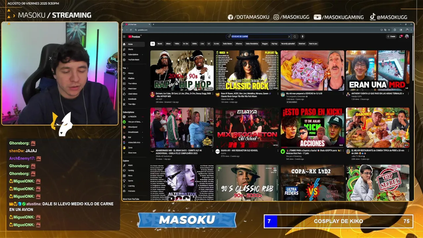Select the Dr. Dre filter chip
The image size is (423, 238).
pyautogui.click(x=186, y=44)
